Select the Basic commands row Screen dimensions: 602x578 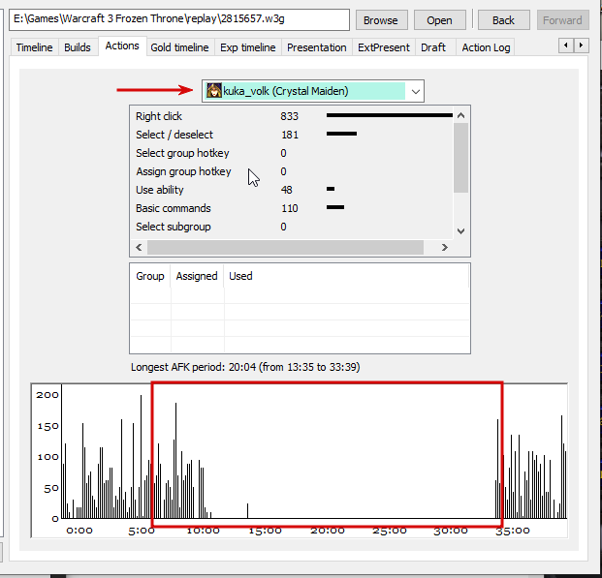pos(292,208)
